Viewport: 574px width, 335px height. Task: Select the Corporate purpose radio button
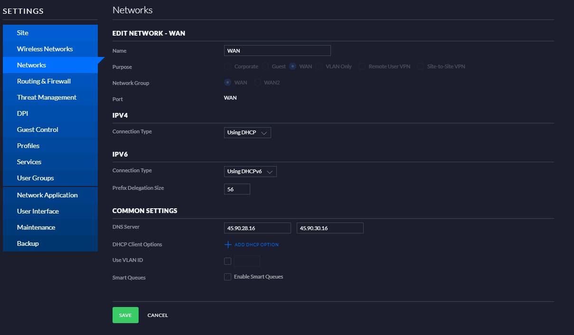coord(228,66)
